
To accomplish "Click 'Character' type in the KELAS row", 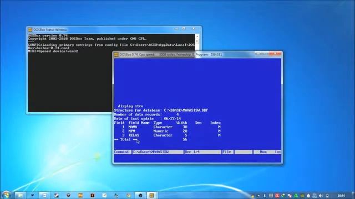I will click(163, 135).
